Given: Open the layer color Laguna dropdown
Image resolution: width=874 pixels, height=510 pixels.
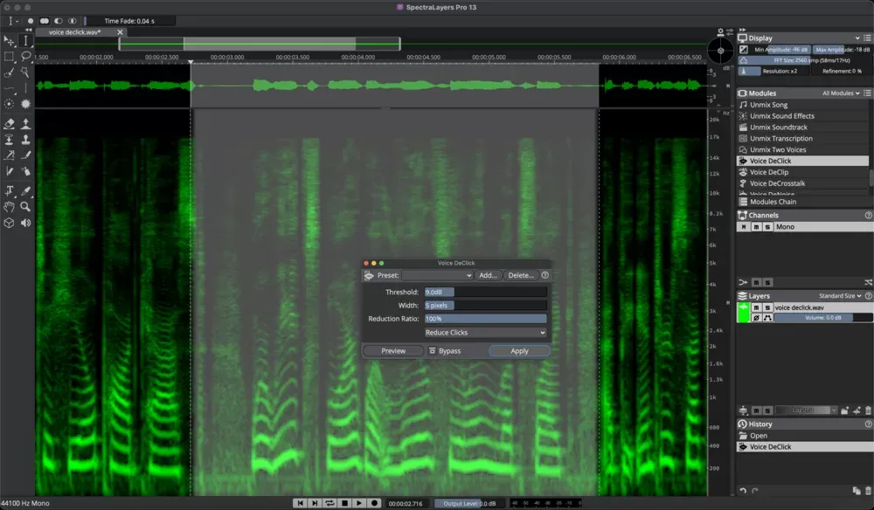Looking at the screenshot, I should (807, 410).
